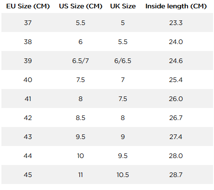The width and height of the screenshot is (214, 190).
Task: Click inside length 23.3 value
Action: 176,23
